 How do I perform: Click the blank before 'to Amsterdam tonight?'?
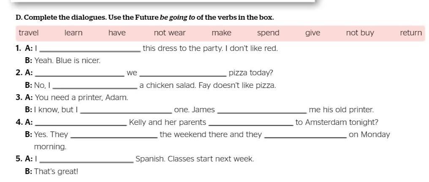[x=251, y=123]
